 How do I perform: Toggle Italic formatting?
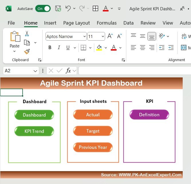(59, 47)
